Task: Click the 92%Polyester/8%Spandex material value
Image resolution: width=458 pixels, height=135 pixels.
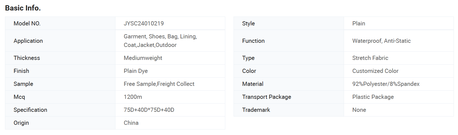Action: click(386, 84)
